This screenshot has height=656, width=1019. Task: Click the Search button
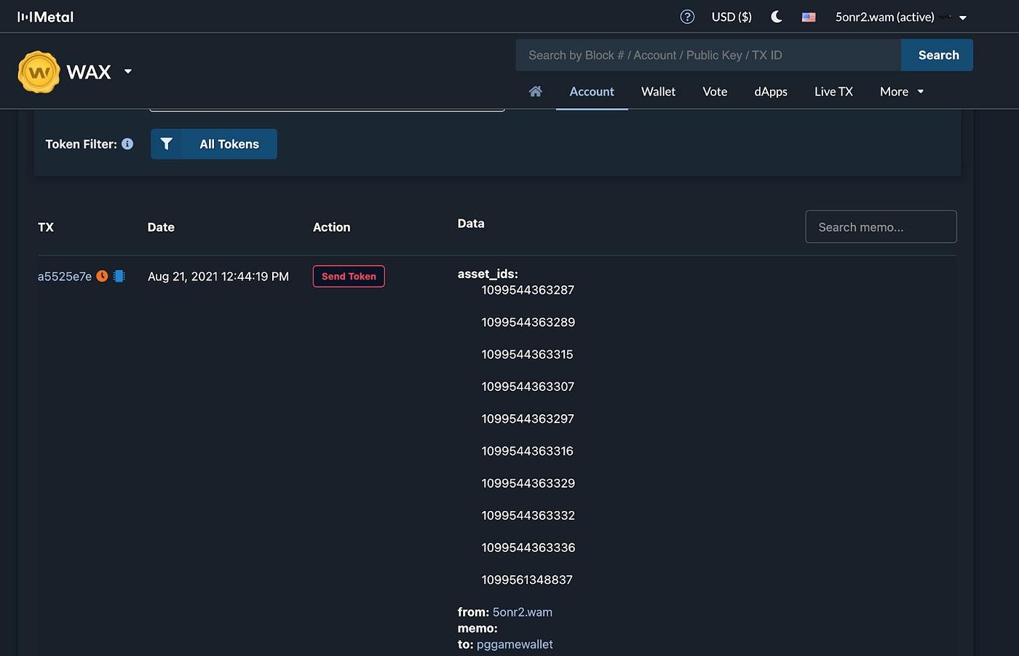[x=937, y=55]
